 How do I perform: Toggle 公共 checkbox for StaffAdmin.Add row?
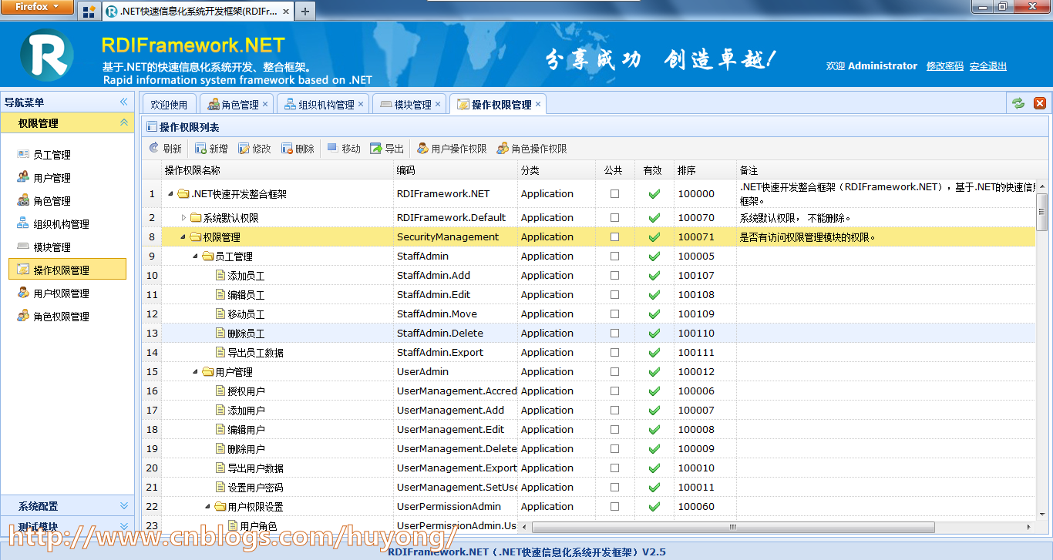[614, 276]
